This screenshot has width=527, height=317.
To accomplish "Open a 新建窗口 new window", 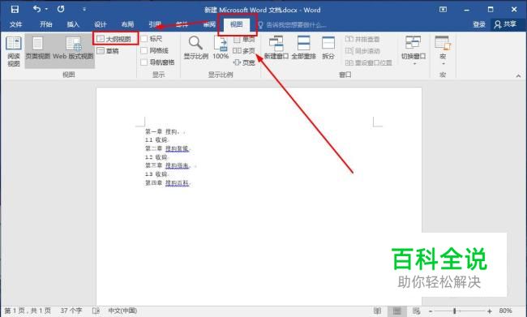I will tap(276, 48).
